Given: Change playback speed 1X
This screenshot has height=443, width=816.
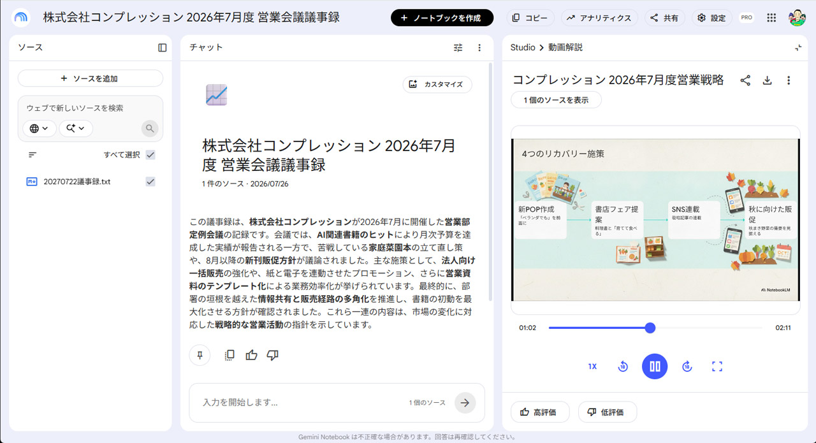Looking at the screenshot, I should point(592,367).
